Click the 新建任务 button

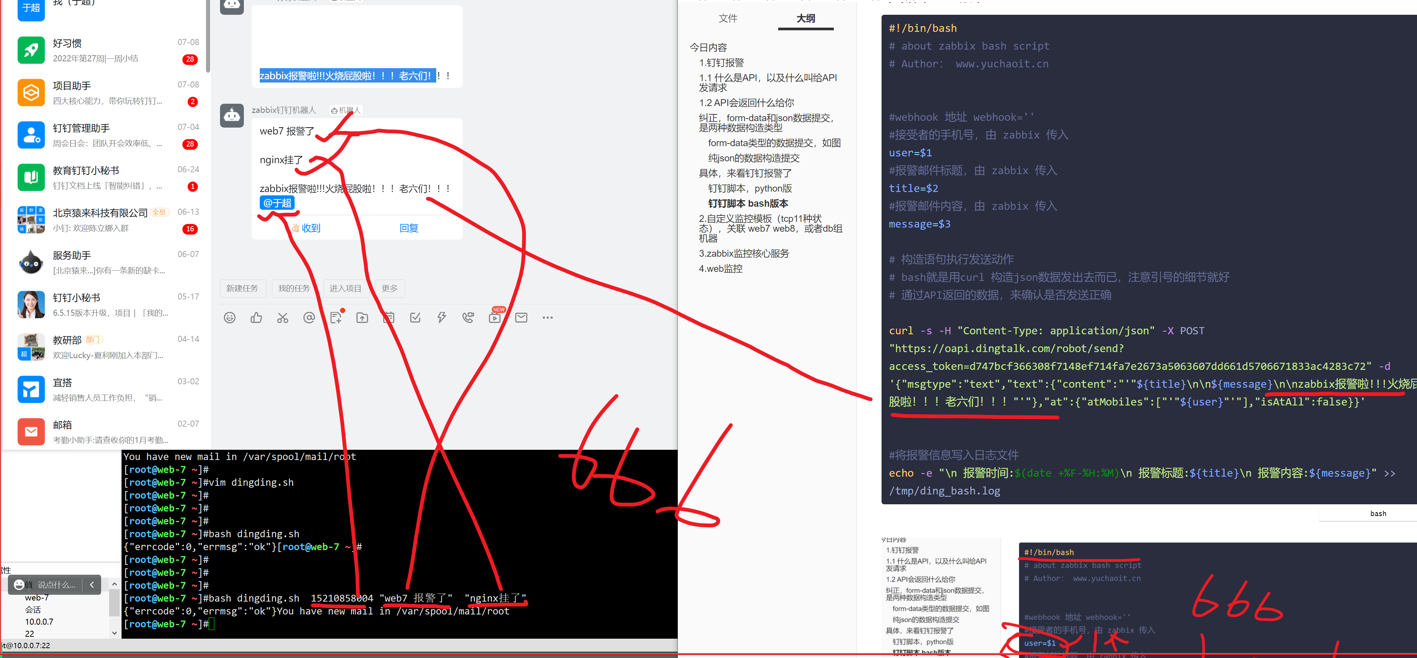tap(242, 288)
